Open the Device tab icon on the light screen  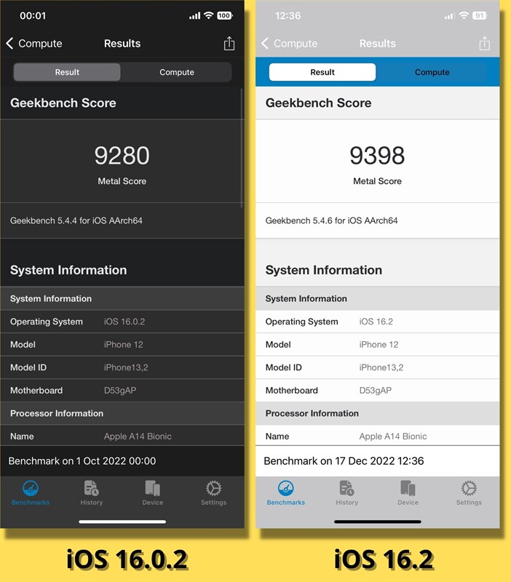coord(408,488)
